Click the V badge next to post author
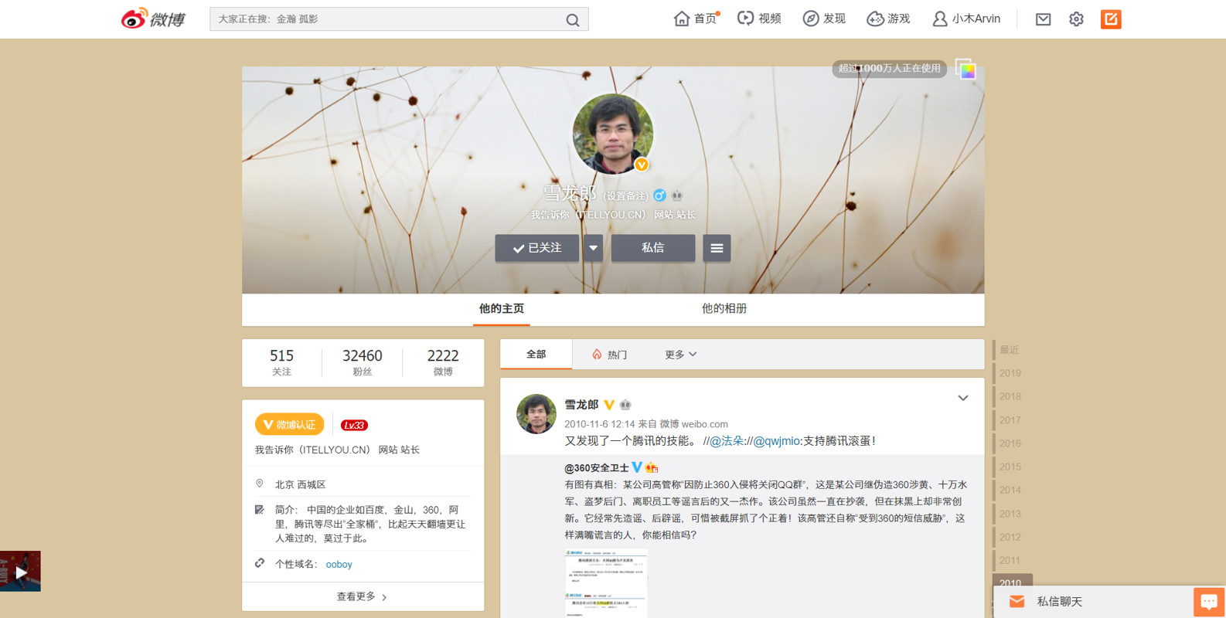1226x618 pixels. [x=609, y=405]
